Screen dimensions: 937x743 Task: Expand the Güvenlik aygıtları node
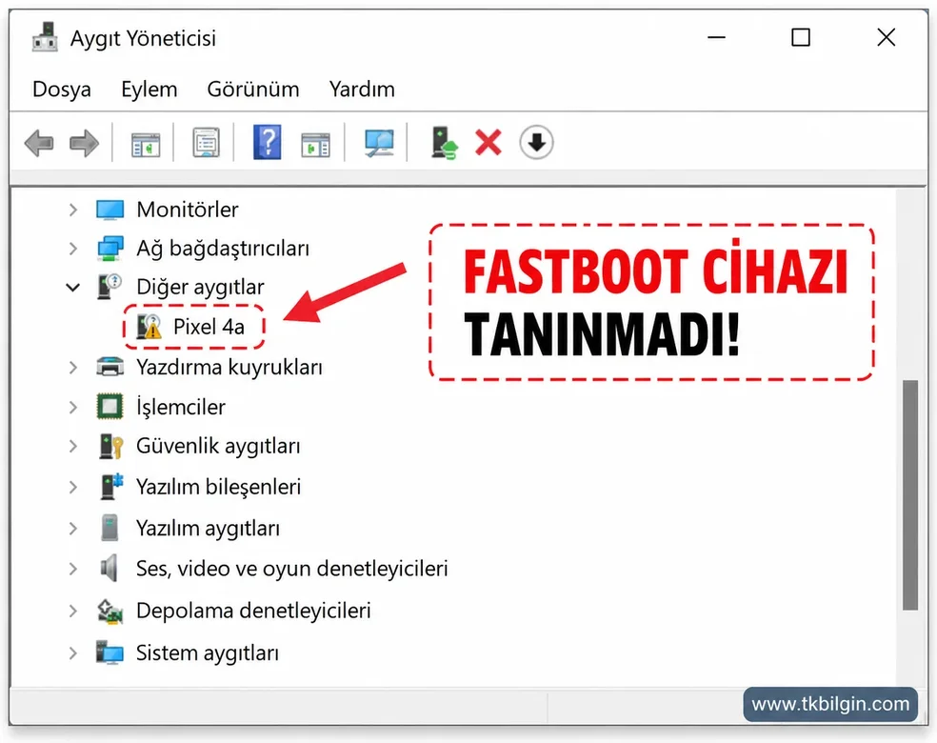point(73,447)
